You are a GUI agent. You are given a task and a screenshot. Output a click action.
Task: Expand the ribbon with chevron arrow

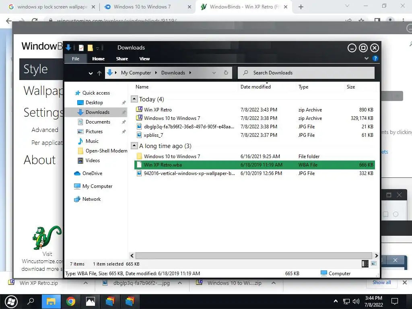[366, 58]
